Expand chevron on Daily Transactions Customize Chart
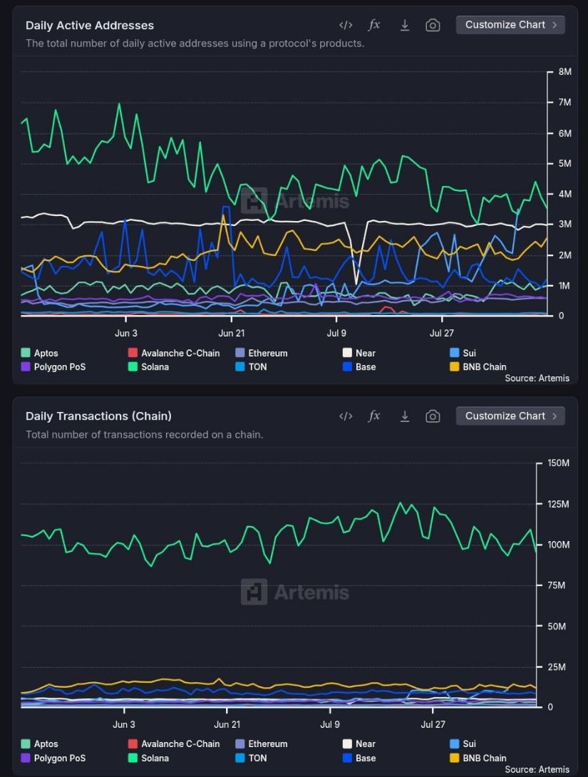The width and height of the screenshot is (588, 777). [x=555, y=416]
